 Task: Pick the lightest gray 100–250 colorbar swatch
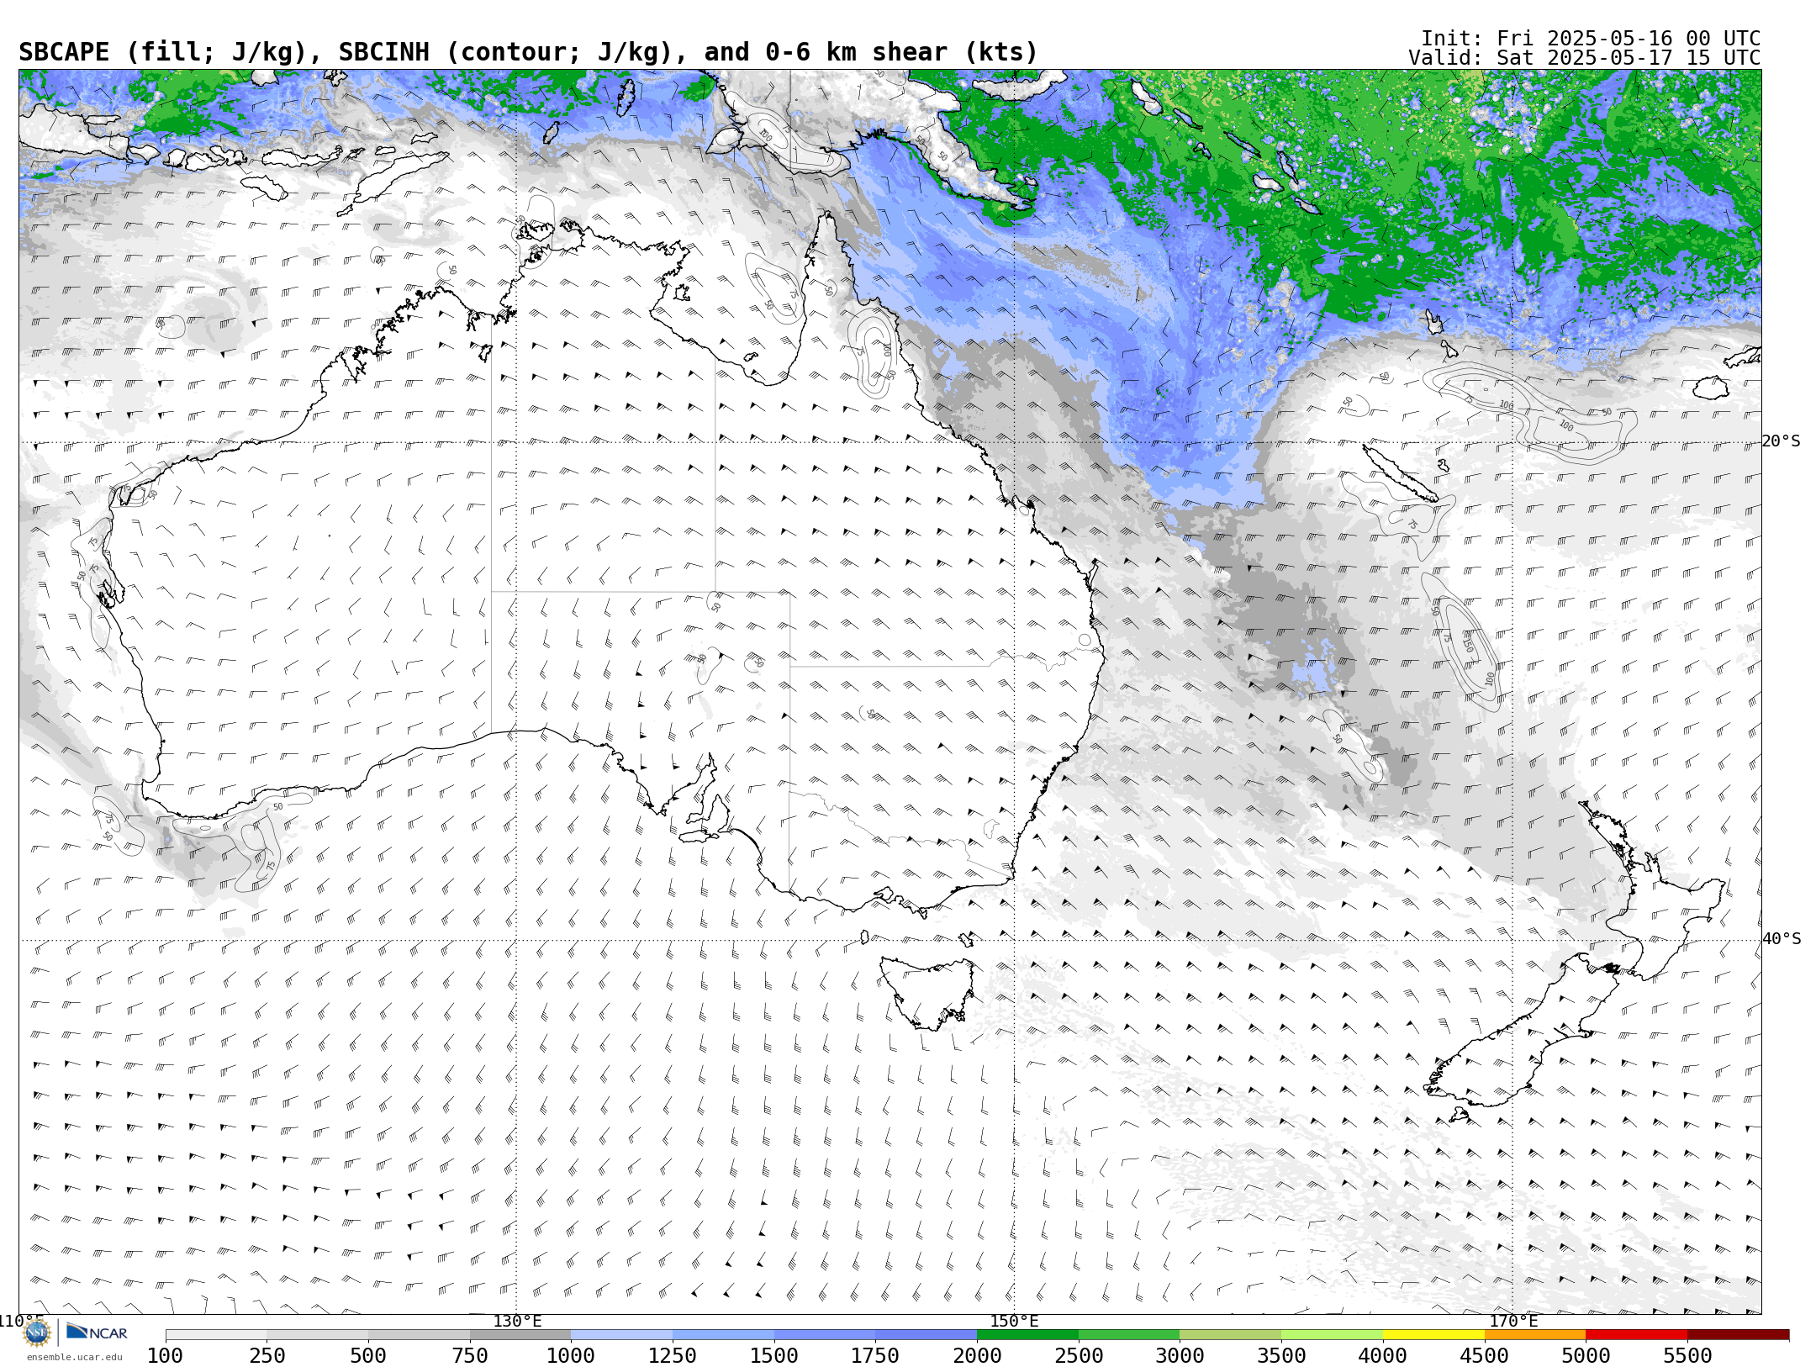216,1335
